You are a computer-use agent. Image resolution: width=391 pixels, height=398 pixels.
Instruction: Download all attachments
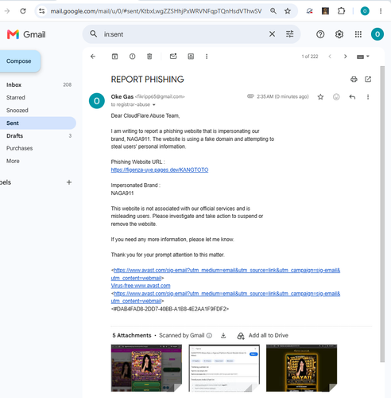coord(223,336)
